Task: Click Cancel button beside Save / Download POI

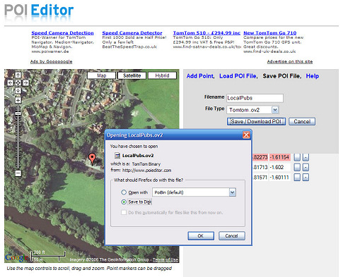Action: [302, 121]
